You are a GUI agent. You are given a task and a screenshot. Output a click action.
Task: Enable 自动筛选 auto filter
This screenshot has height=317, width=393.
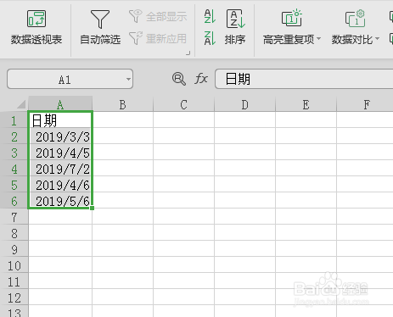pos(100,28)
